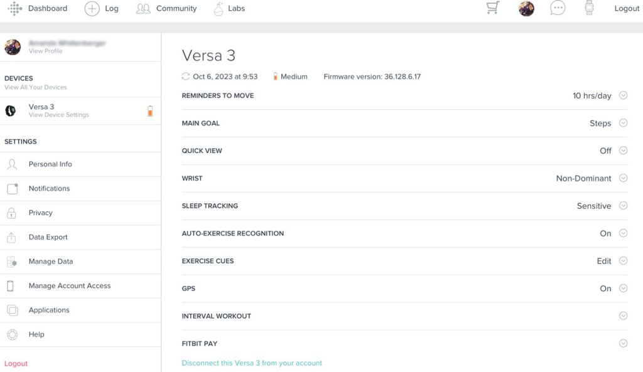Expand the Fitbit Pay section
The image size is (643, 372).
point(623,343)
